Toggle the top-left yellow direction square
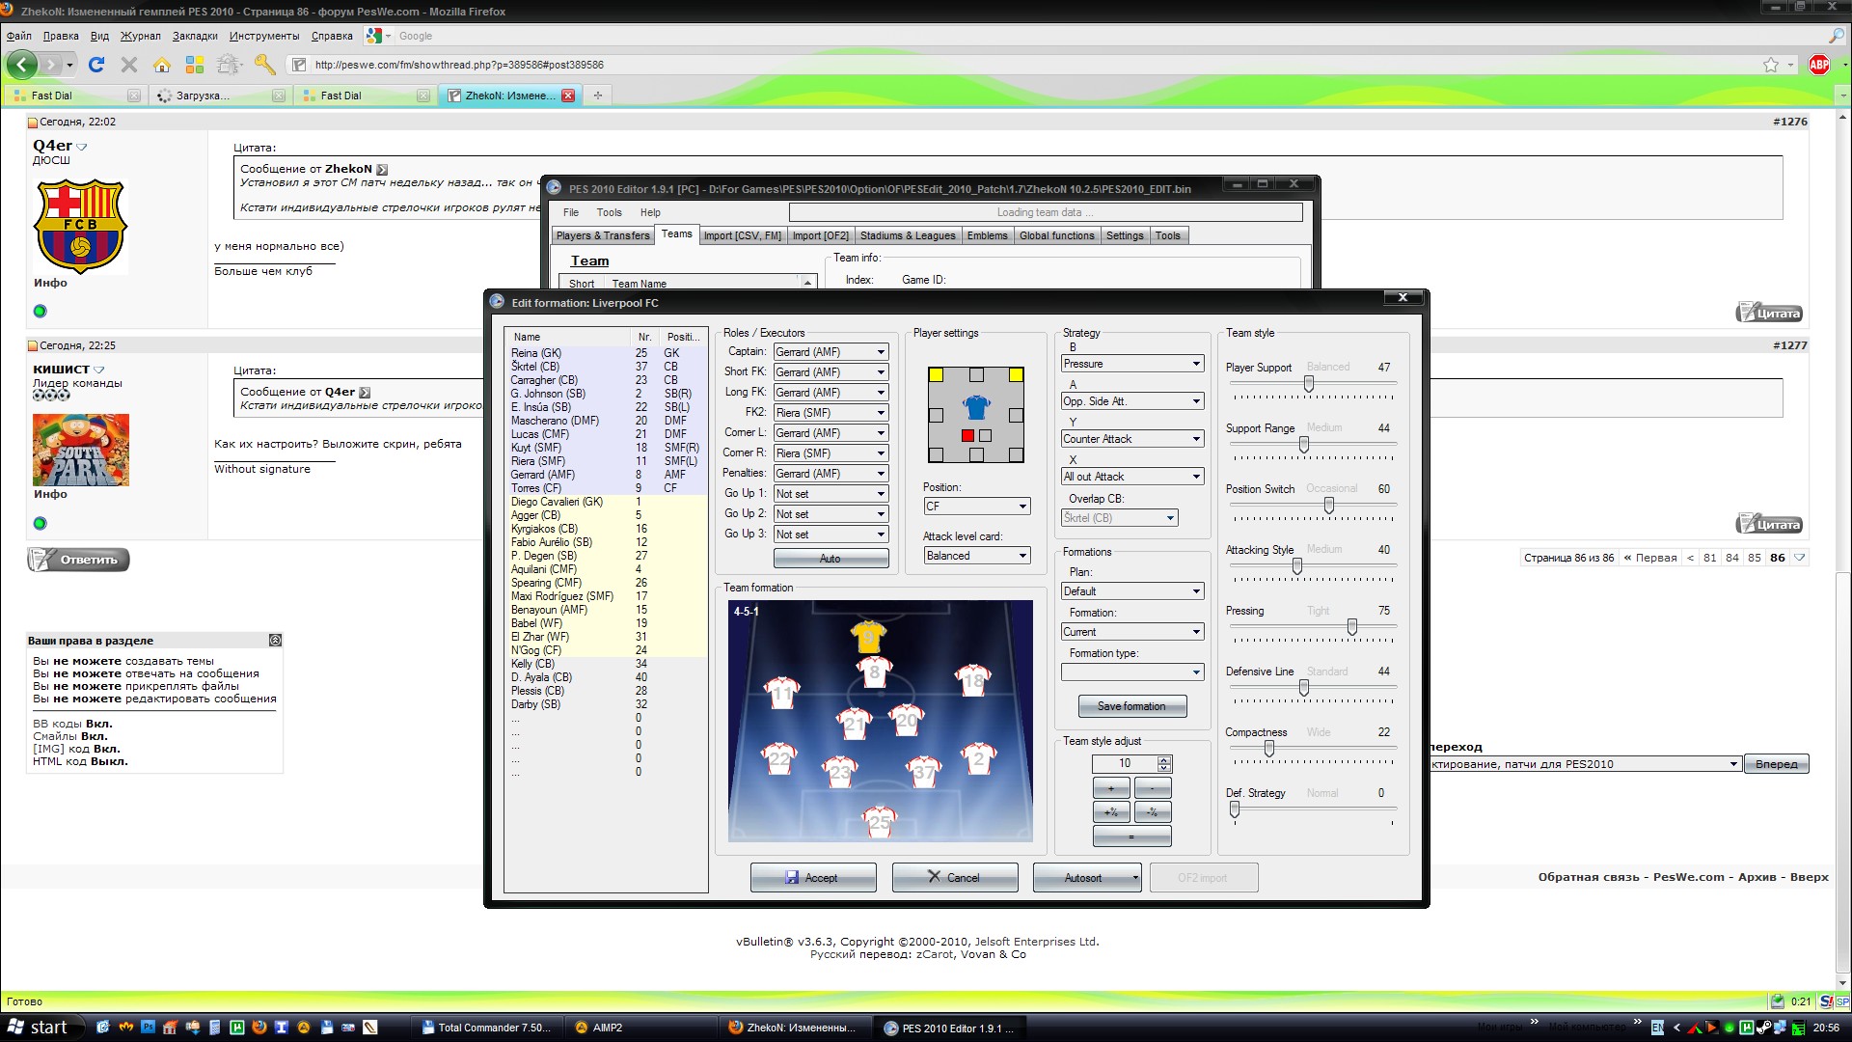Viewport: 1852px width, 1042px height. click(936, 374)
